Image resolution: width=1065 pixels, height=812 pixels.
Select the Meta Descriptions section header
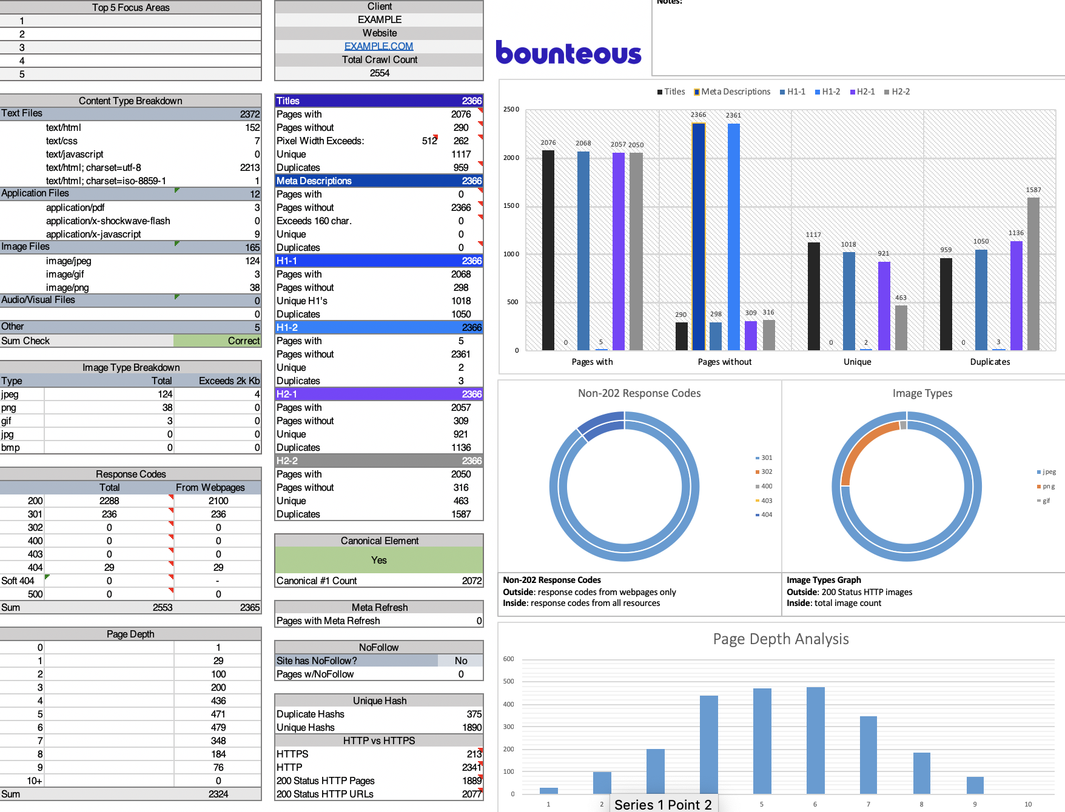[379, 181]
